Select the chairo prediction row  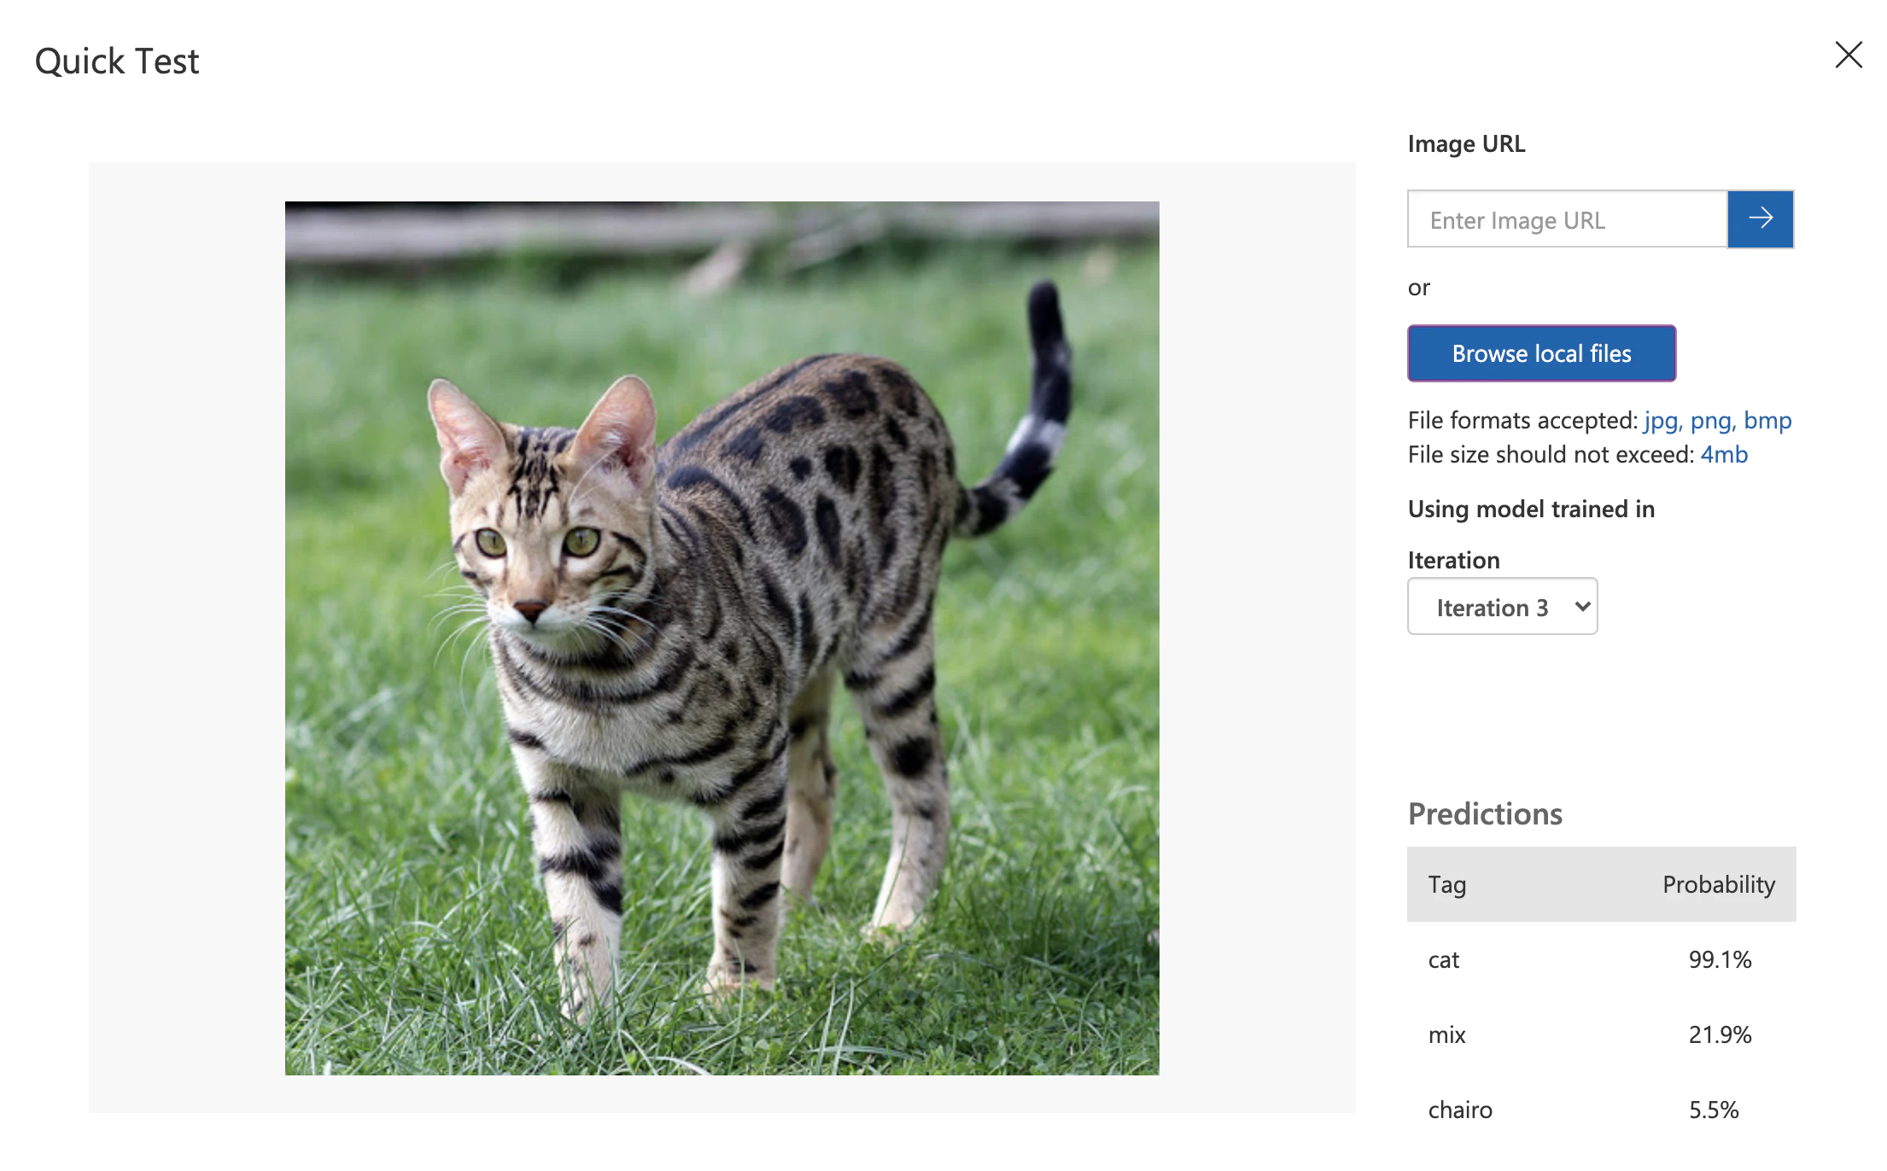[1460, 1110]
